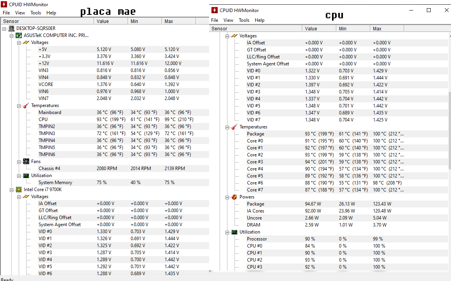
Task: Click the Powers flame icon in right window
Action: pyautogui.click(x=234, y=197)
